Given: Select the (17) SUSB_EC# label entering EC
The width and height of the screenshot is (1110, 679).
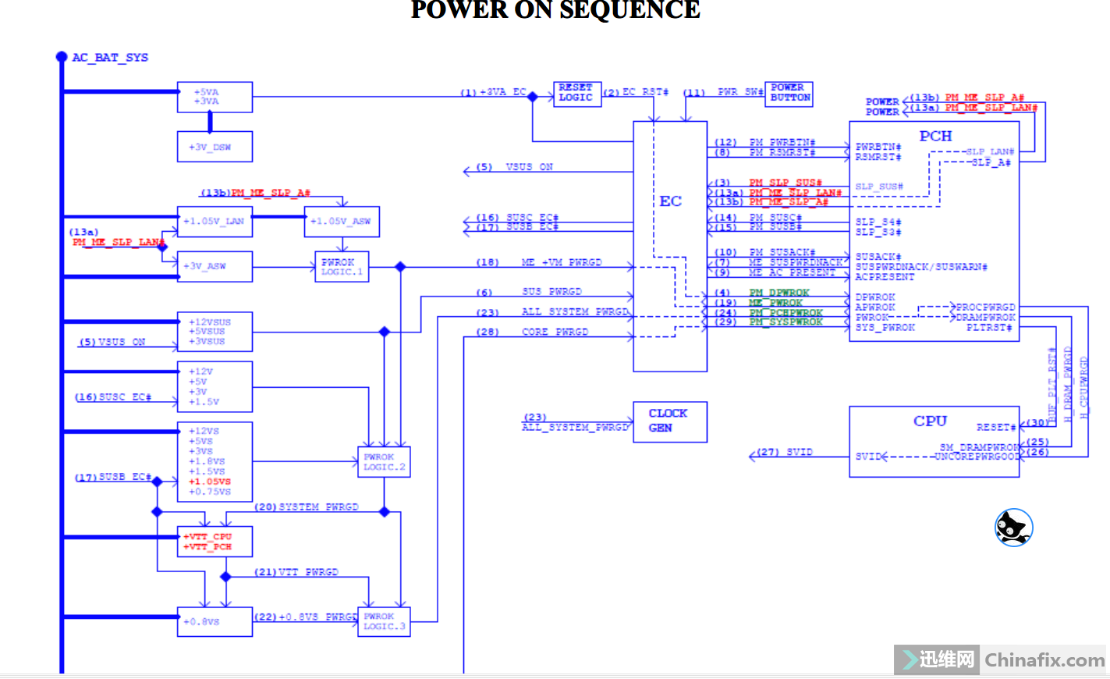Looking at the screenshot, I should coord(518,227).
